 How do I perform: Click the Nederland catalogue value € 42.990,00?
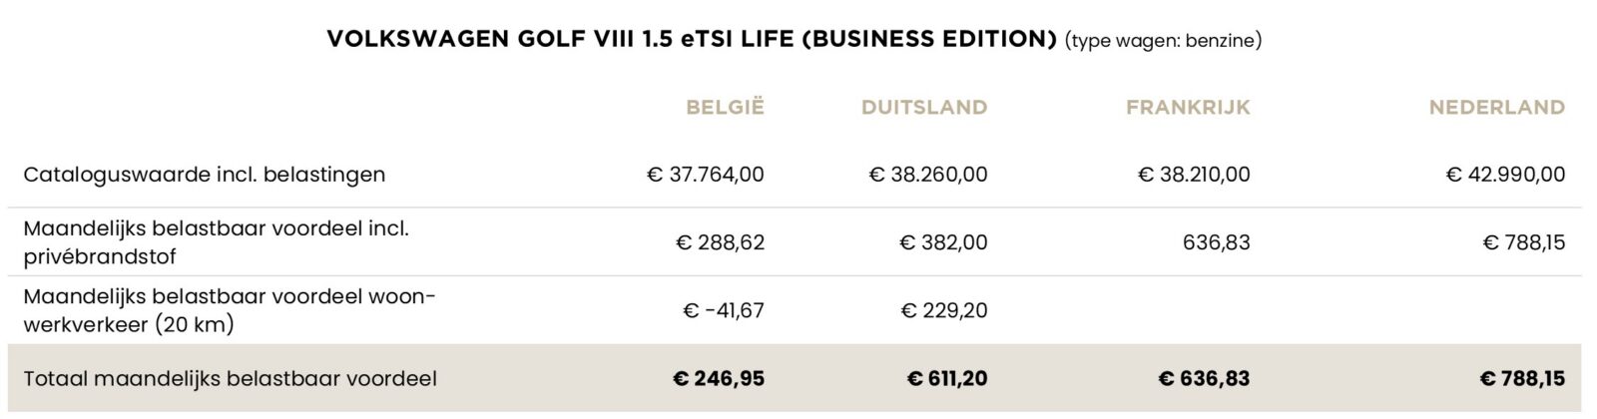tap(1505, 175)
